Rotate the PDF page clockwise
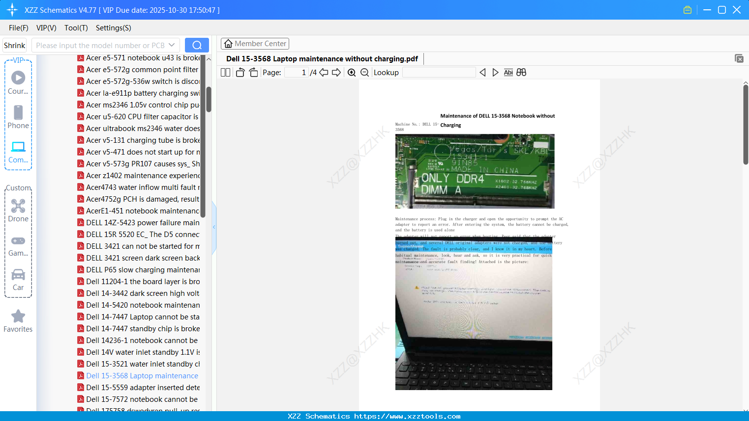The image size is (749, 421). (x=253, y=73)
